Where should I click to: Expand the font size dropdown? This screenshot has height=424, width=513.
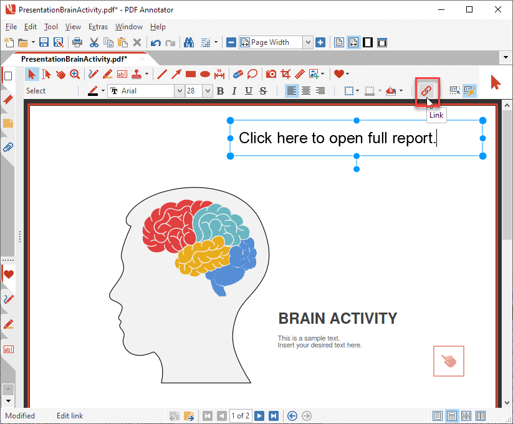[x=207, y=91]
